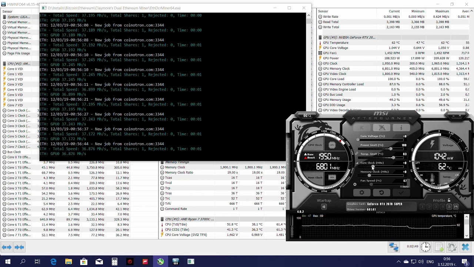Toggle the Afterburner profile lock
Image resolution: width=474 pixels, height=267 pixels.
click(x=449, y=201)
